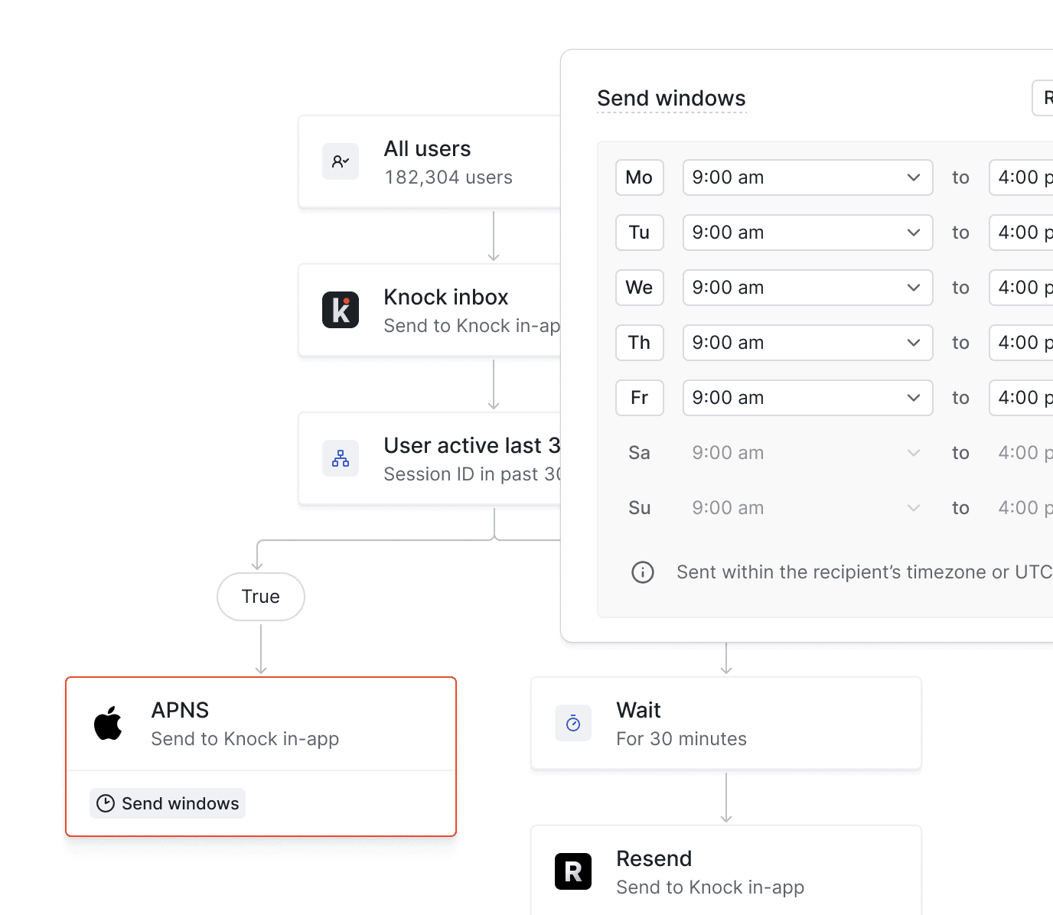Click the True branch label
Screen dimensions: 1053x915
tap(260, 596)
